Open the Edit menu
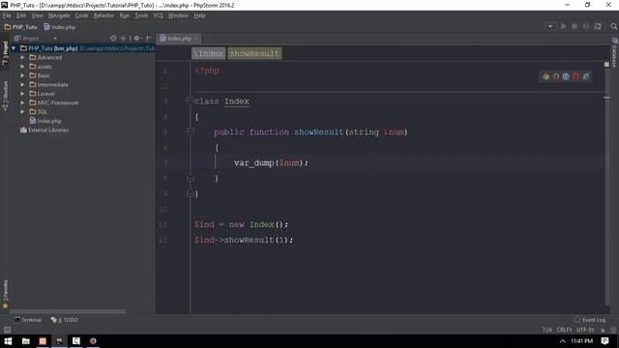The height and width of the screenshot is (348, 619). [21, 15]
